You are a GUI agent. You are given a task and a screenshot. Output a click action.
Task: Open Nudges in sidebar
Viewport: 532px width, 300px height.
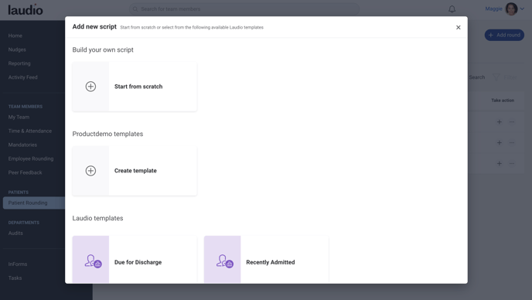click(x=17, y=49)
